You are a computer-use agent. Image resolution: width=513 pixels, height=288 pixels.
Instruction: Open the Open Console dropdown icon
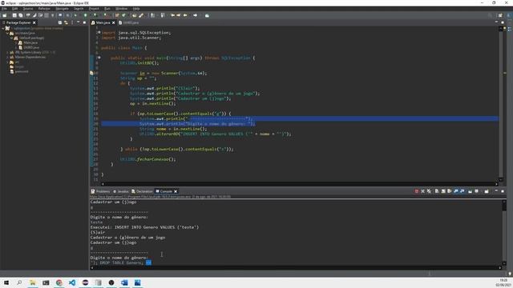point(487,191)
